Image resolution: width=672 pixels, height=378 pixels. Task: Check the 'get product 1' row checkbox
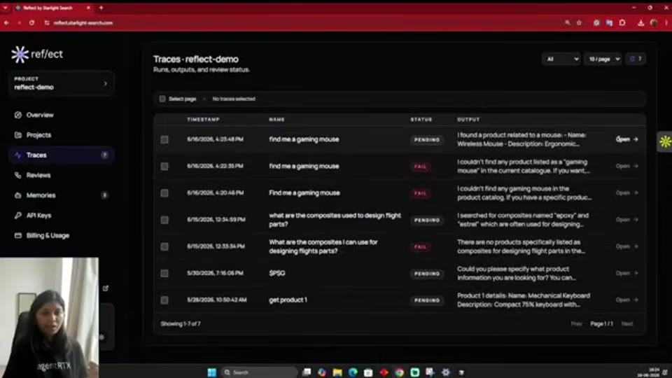[x=164, y=300]
